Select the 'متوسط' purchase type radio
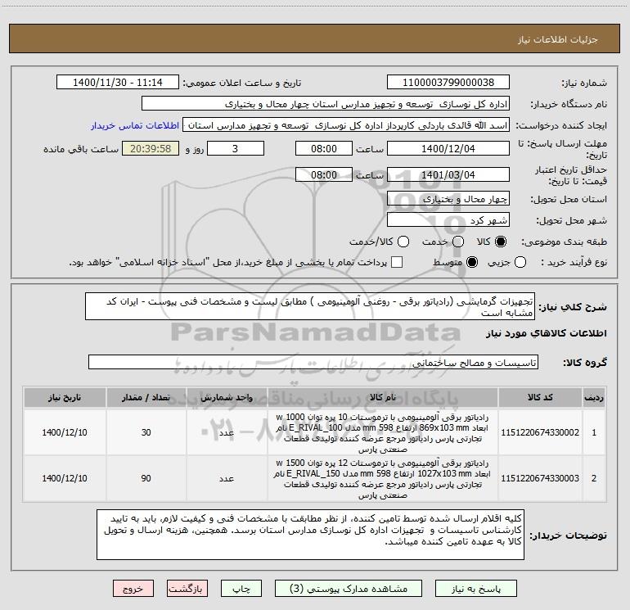The image size is (630, 610). (x=472, y=262)
